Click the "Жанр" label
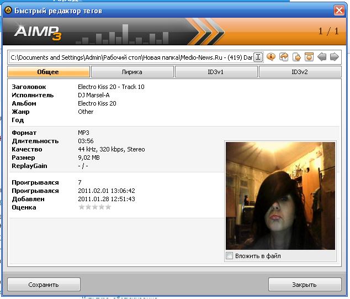 (x=20, y=112)
